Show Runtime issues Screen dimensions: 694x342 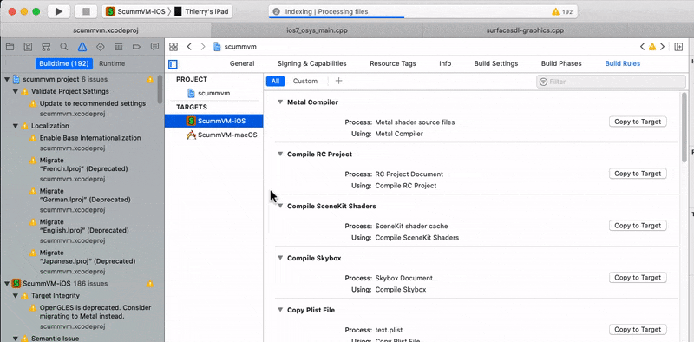[112, 63]
